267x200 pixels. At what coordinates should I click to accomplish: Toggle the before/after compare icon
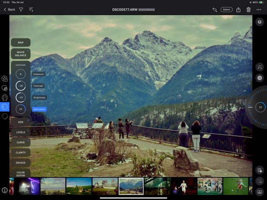(x=260, y=78)
